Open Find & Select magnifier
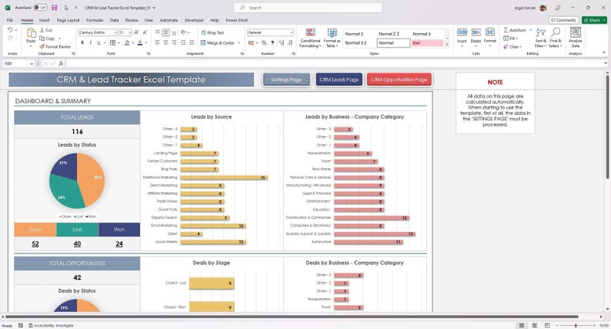The height and width of the screenshot is (329, 611). pos(556,38)
